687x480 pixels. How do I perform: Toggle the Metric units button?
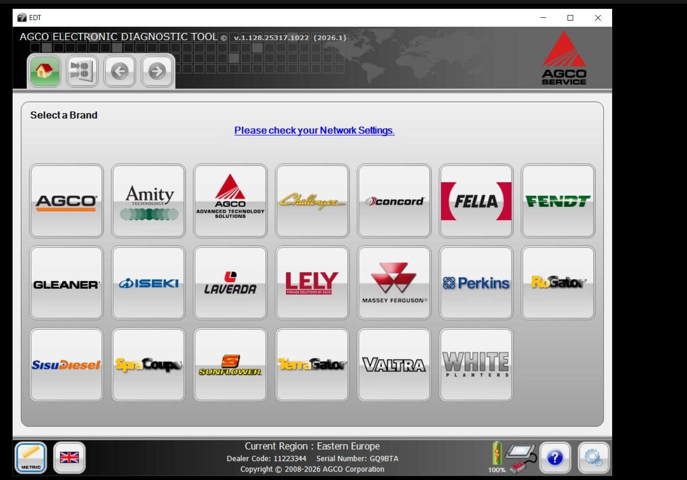pyautogui.click(x=31, y=458)
